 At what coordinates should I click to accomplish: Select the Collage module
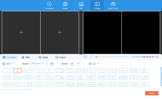[97, 6]
